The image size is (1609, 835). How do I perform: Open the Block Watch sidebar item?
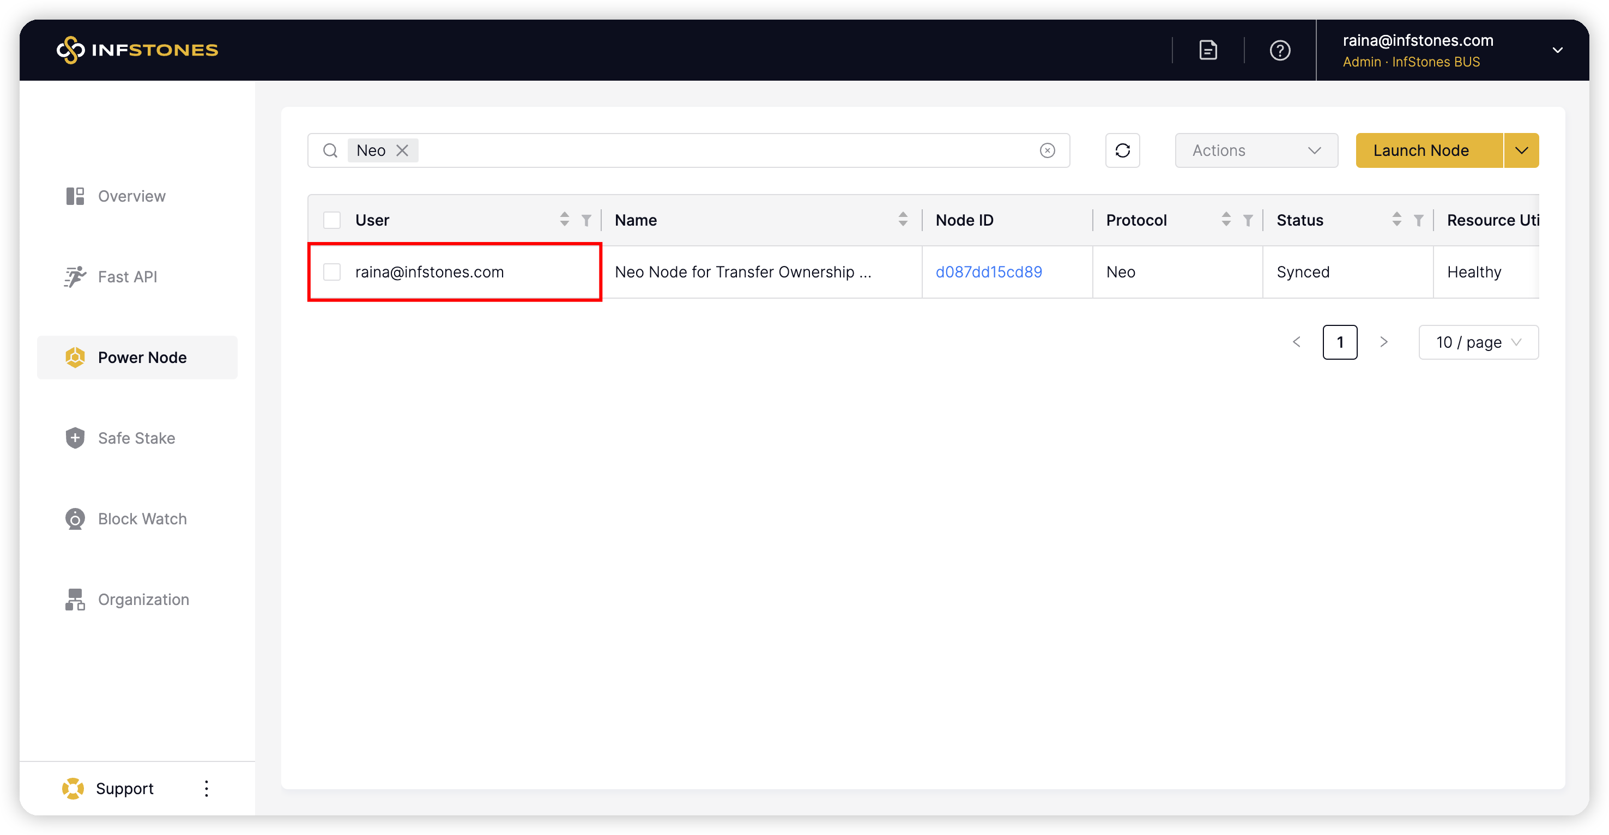pyautogui.click(x=142, y=518)
